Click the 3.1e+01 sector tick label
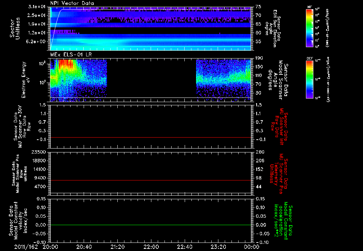This screenshot has width=363, height=251. coord(38,7)
